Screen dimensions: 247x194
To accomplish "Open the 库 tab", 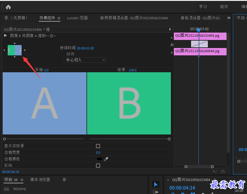I will coord(65,179).
